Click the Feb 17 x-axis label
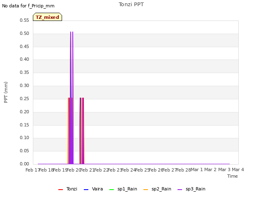263x197 pixels. coord(32,170)
